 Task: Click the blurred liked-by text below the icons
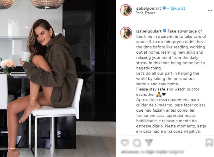(152, 152)
